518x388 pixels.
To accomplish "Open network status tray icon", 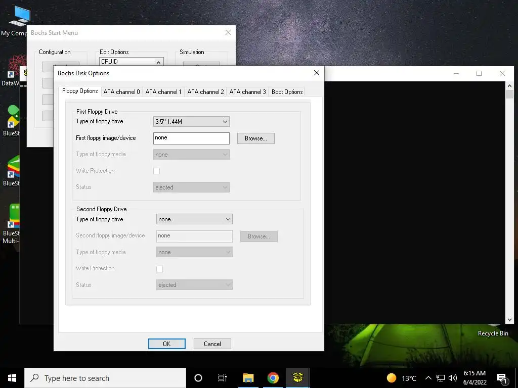I will 441,378.
